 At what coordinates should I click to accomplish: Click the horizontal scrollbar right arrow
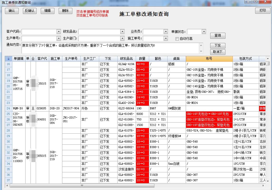coord(264,186)
